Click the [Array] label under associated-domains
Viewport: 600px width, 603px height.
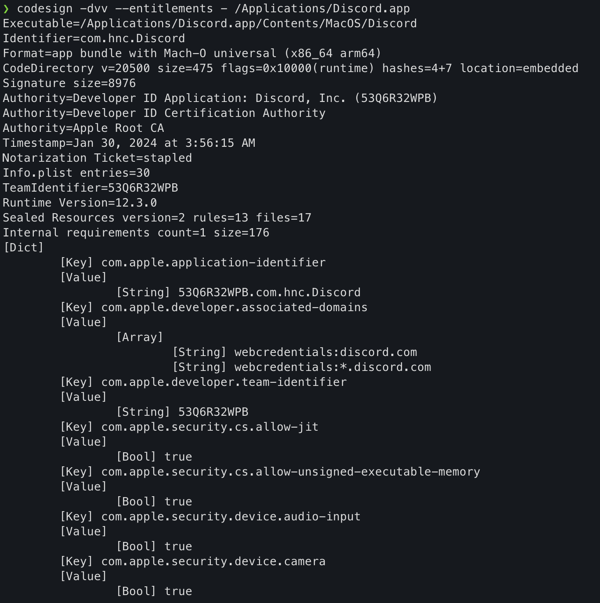139,338
